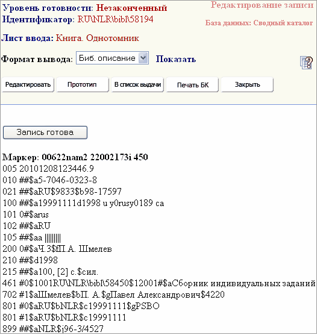Image resolution: width=317 pixels, height=335 pixels.
Task: Click field 101 0#$arus
Action: point(25,214)
